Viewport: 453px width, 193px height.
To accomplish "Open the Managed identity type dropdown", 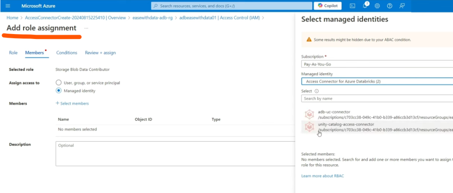I will 377,81.
